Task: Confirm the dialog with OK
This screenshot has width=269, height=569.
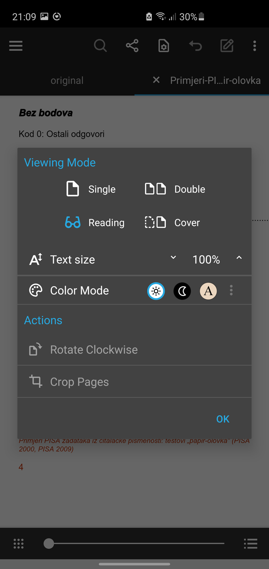Action: [x=223, y=419]
